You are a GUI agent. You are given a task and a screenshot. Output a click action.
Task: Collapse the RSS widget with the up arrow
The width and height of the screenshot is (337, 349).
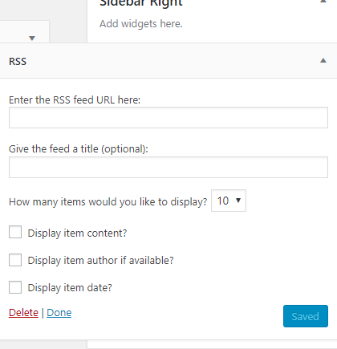click(x=323, y=61)
